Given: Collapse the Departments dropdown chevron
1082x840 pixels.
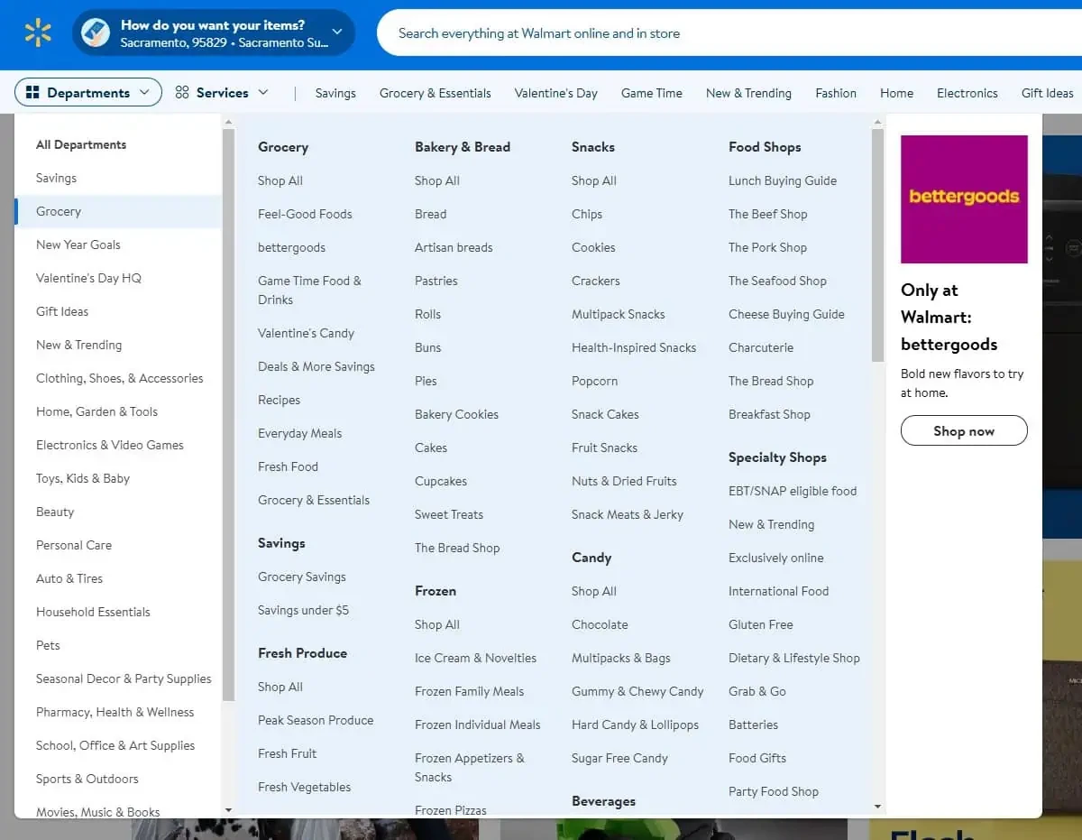Looking at the screenshot, I should click(144, 93).
